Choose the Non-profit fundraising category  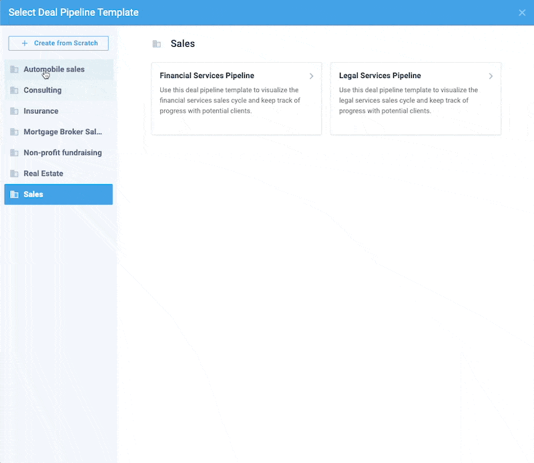click(x=63, y=153)
